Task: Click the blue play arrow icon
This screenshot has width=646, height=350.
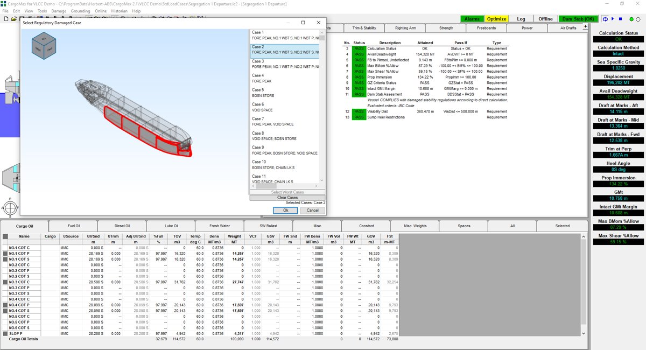Action: coord(613,19)
